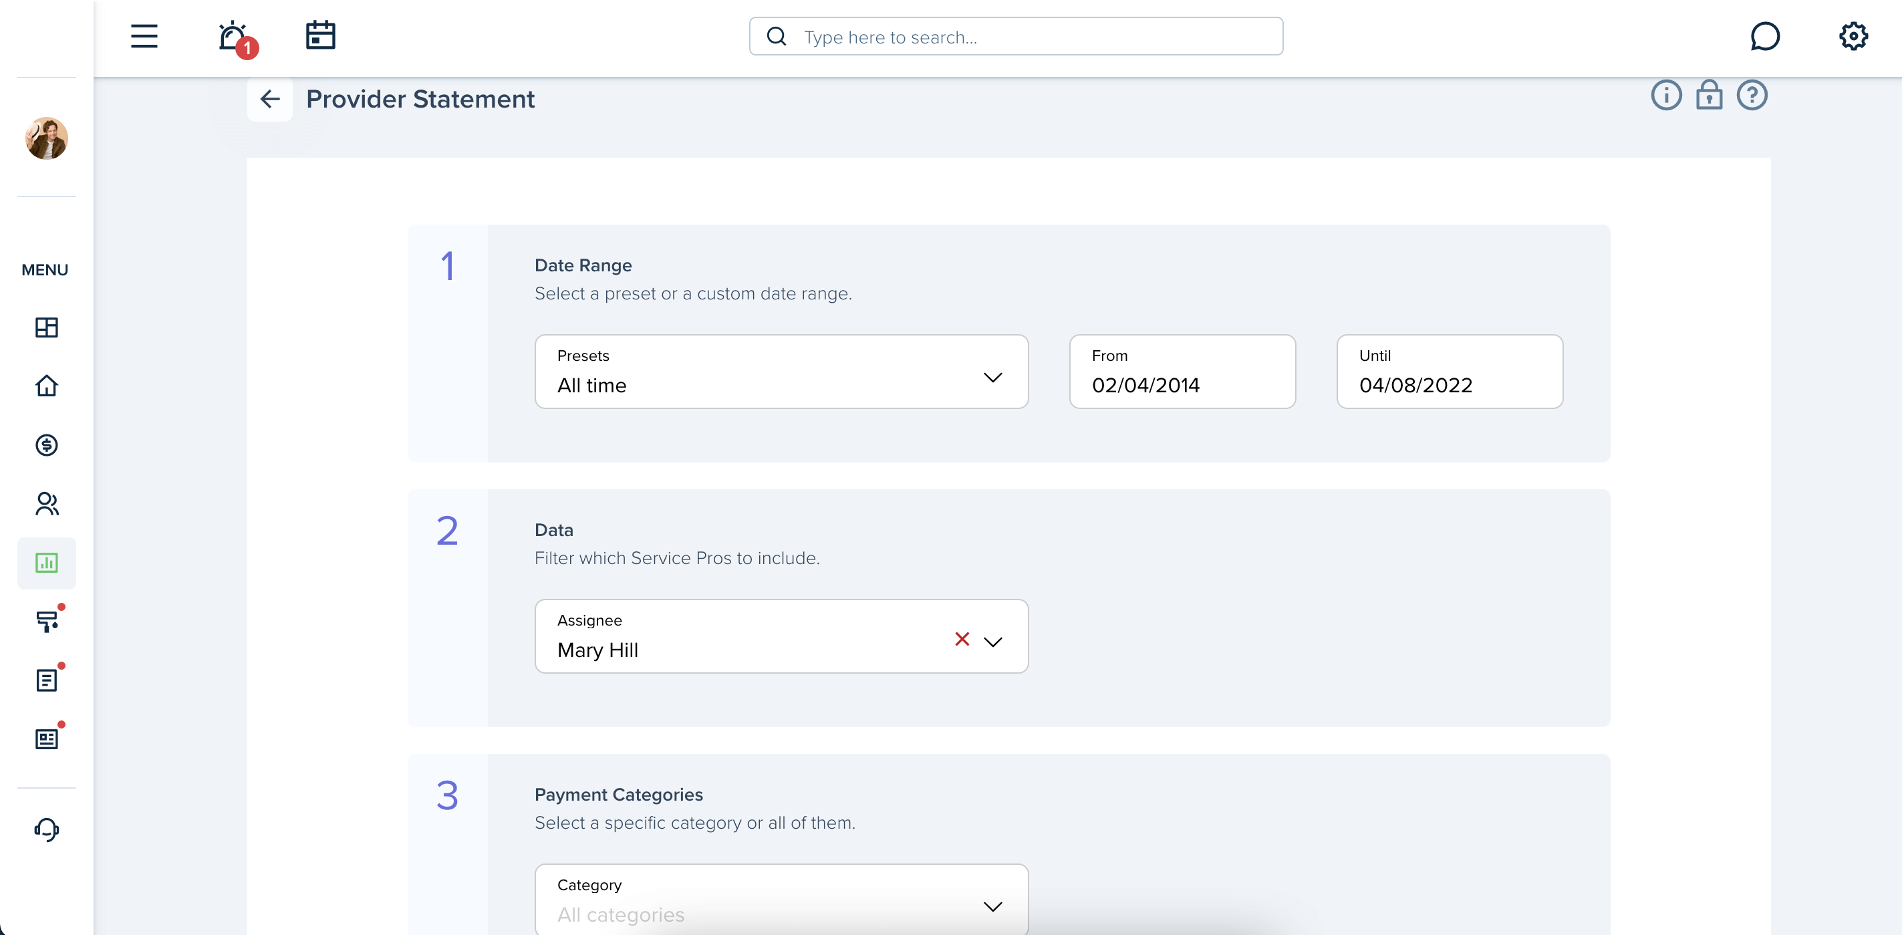Screen dimensions: 1902x935
Task: Open the calendar icon in top bar
Action: (x=320, y=35)
